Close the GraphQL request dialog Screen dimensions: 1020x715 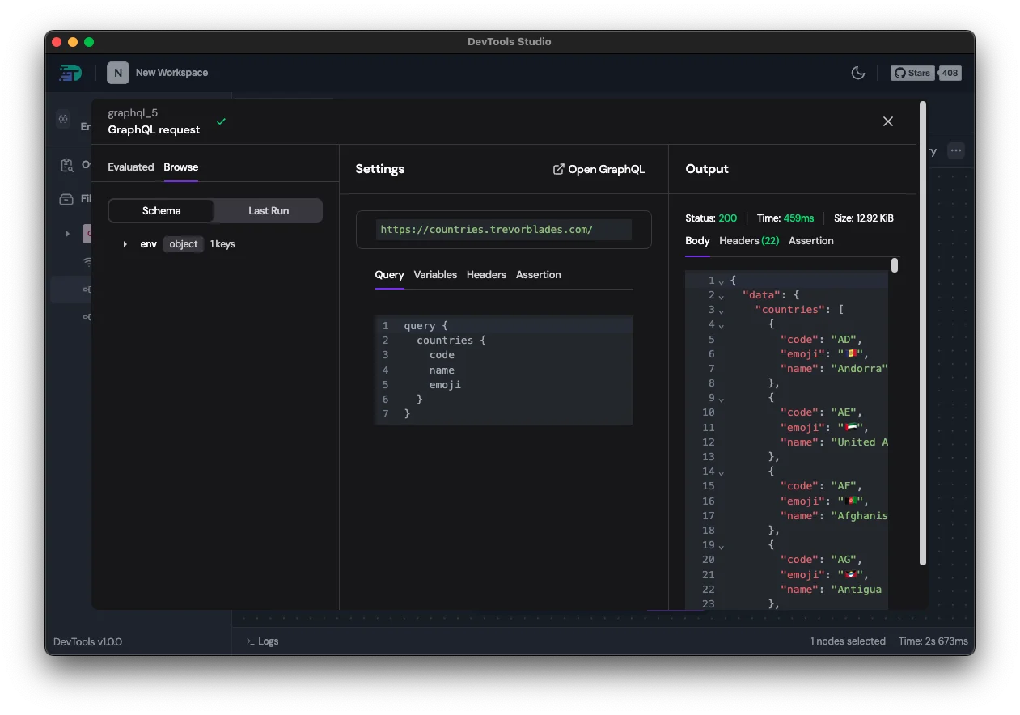click(x=888, y=121)
